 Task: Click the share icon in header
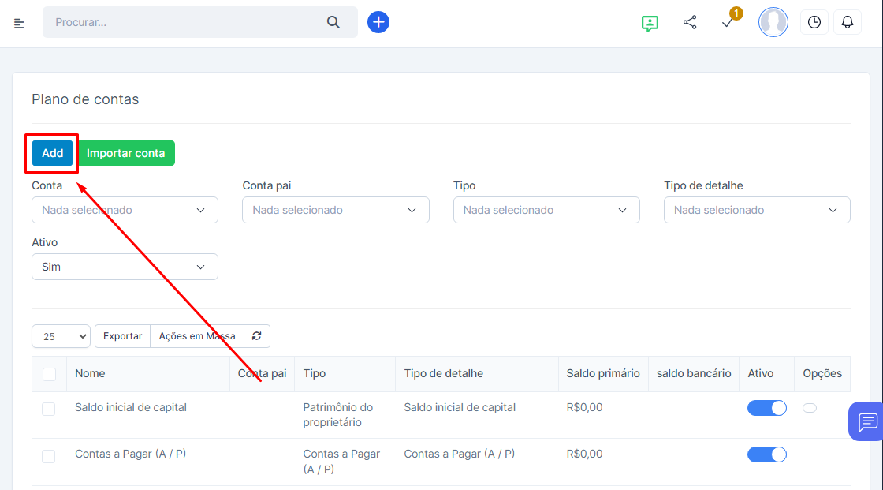tap(690, 22)
